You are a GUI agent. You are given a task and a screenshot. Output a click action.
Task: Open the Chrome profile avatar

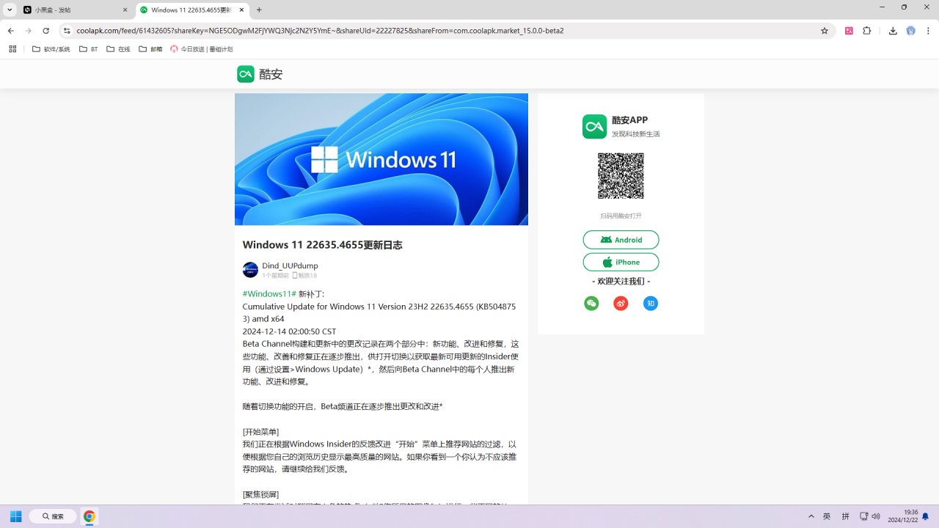(911, 31)
